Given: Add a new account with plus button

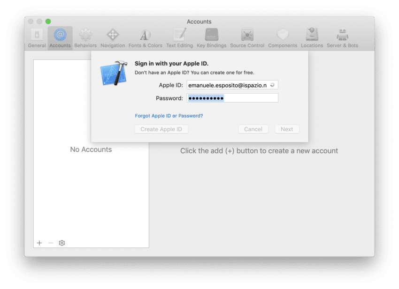Looking at the screenshot, I should pos(39,243).
